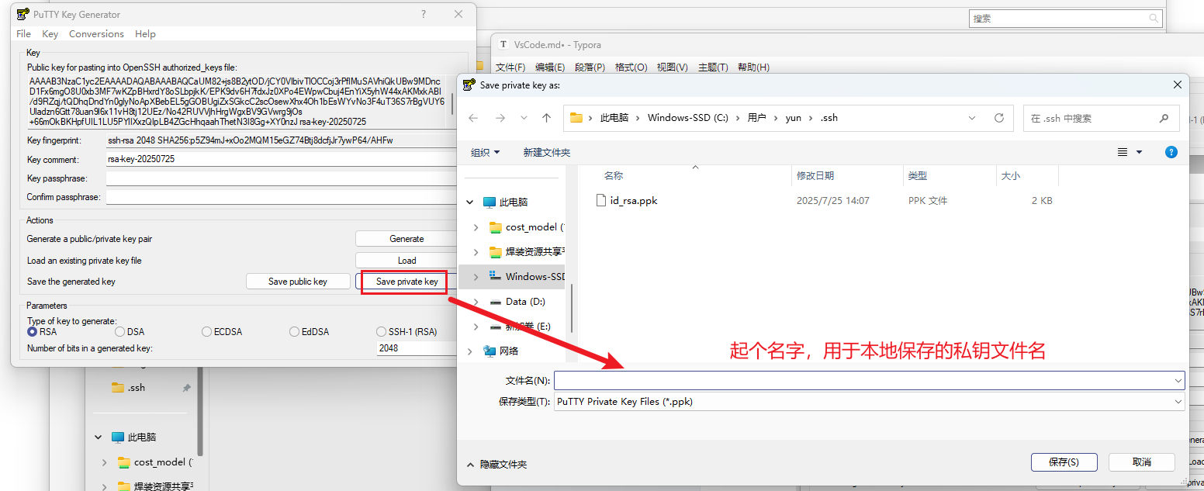
Task: Collapse the 隐藏文件夹 chevron
Action: (x=470, y=465)
